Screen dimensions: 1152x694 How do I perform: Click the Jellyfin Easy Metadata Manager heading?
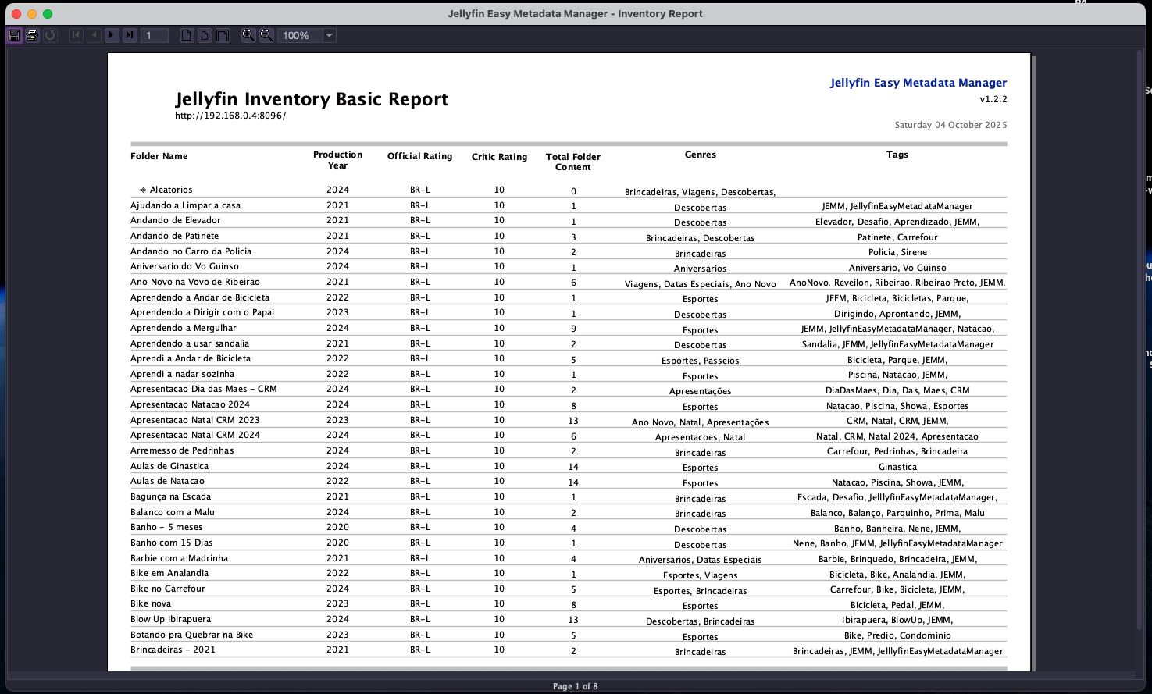(x=918, y=83)
